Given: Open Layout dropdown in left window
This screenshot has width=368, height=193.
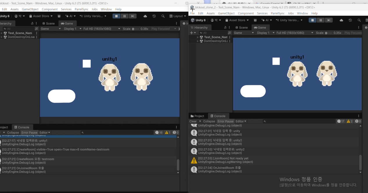Looking at the screenshot, I should [178, 16].
